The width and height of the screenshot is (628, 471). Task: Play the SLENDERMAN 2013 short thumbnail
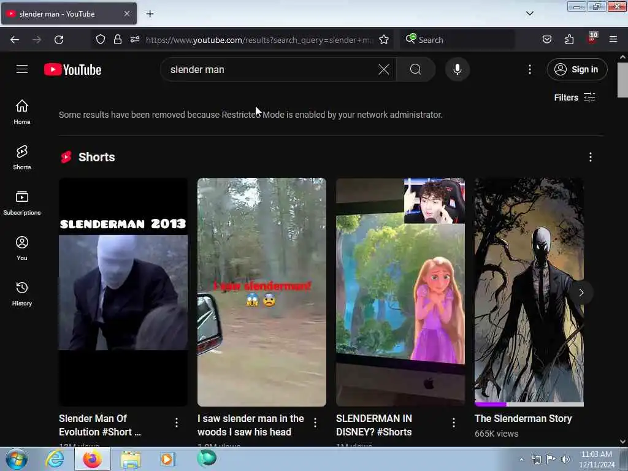point(123,292)
